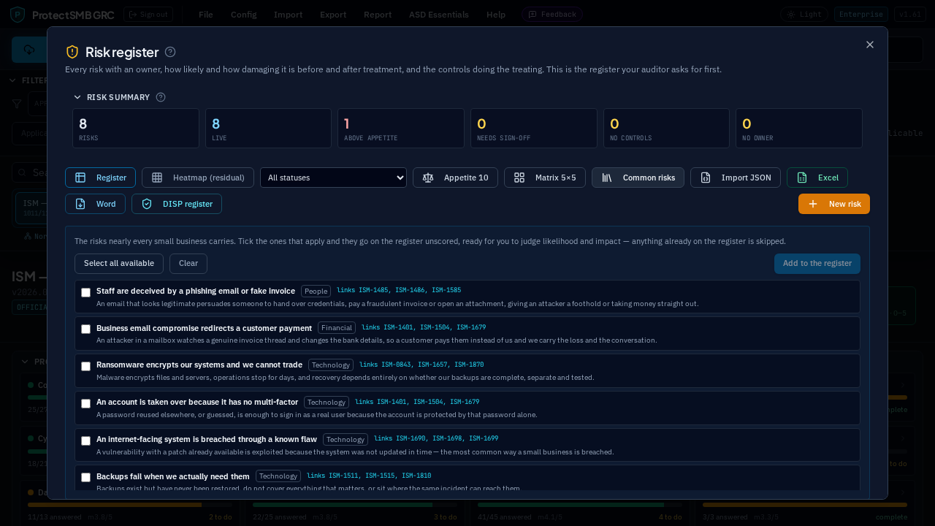Open the Help menu
Image resolution: width=935 pixels, height=526 pixels.
coord(496,15)
